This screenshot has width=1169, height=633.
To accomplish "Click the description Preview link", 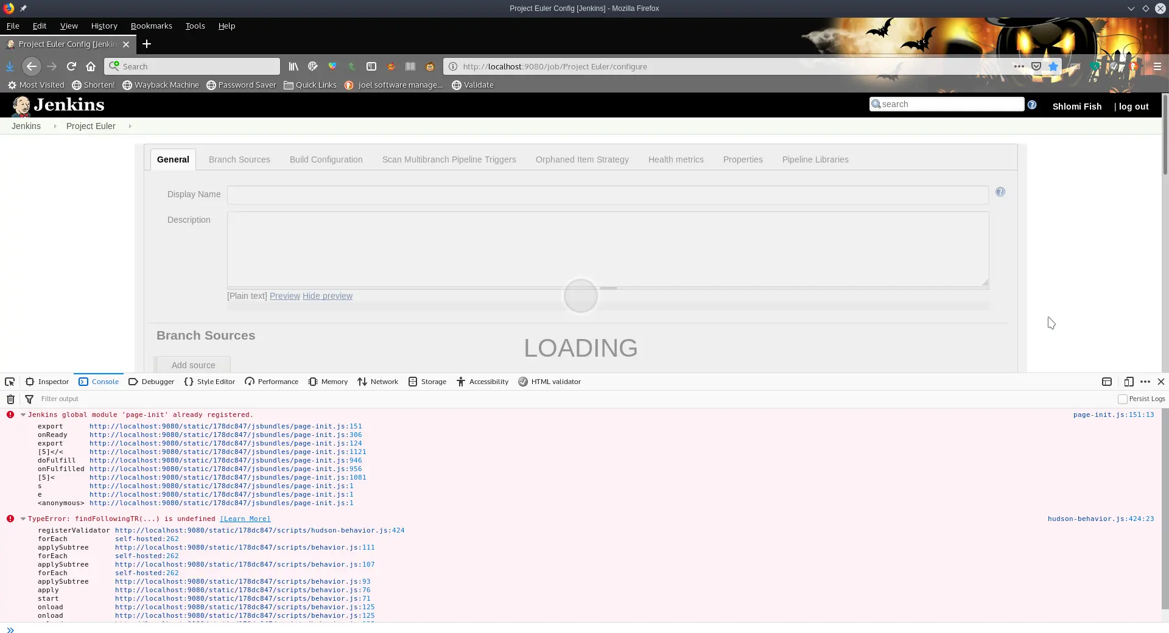I will click(285, 296).
